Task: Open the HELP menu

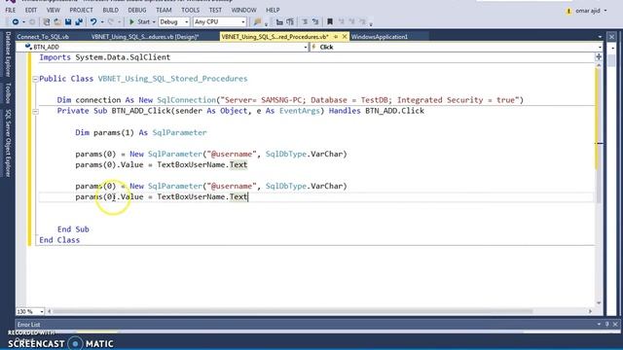Action: 273,10
